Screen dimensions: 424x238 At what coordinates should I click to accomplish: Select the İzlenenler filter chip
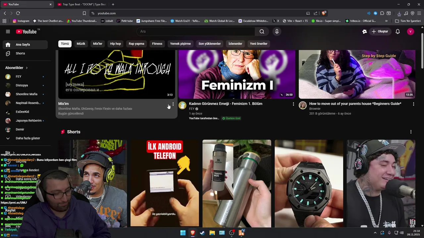click(x=235, y=44)
